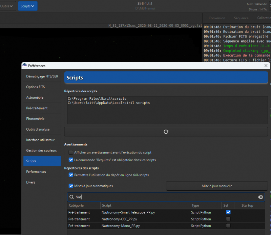Click the Mise à jour manuelle button

[217, 186]
